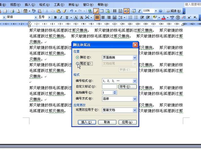This screenshot has width=201, height=150.
Task: Click the 阅读 Reading layout button
Action: (174, 11)
